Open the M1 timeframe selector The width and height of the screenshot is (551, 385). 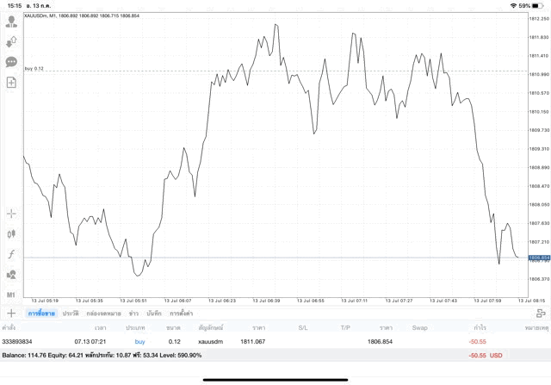[11, 295]
